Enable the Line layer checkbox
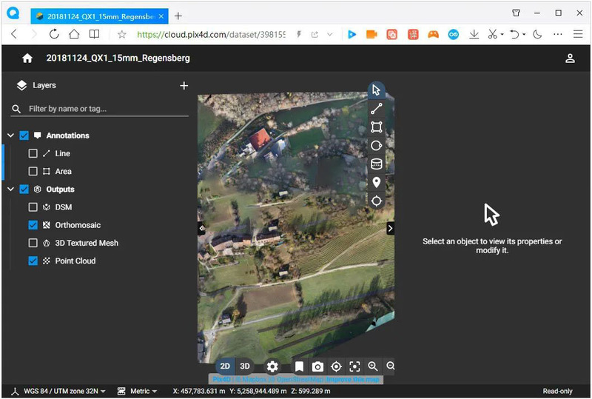592x399 pixels. point(33,153)
